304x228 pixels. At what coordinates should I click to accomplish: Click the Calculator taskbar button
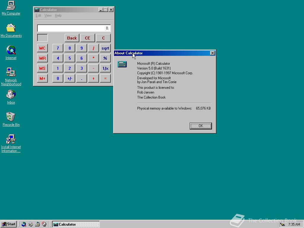[x=76, y=224]
